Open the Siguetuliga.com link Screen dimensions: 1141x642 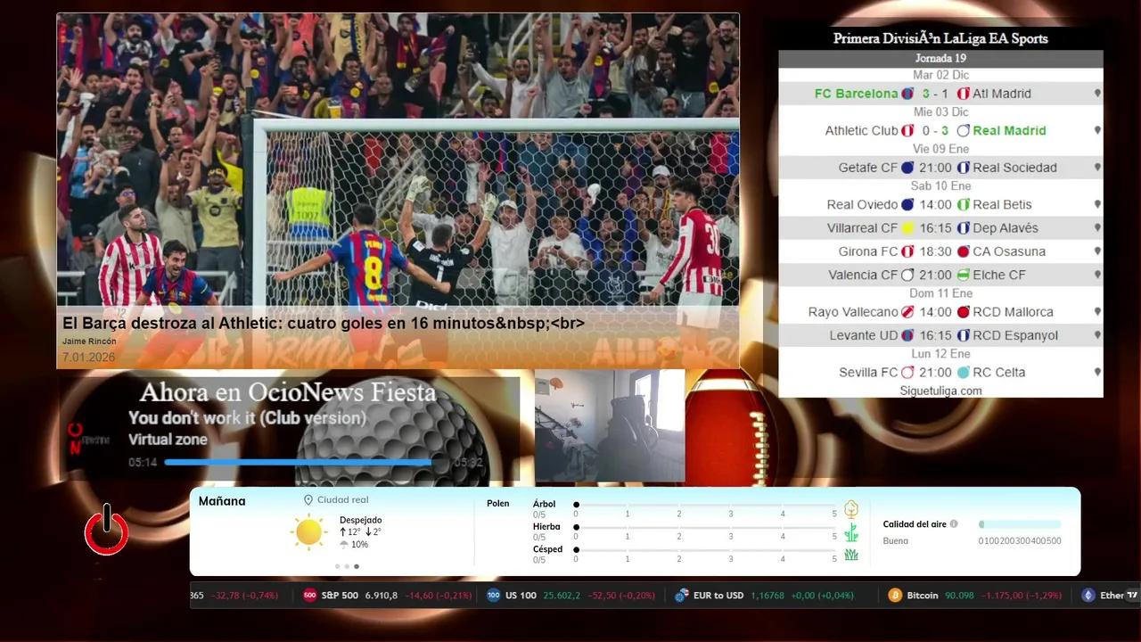tap(940, 391)
